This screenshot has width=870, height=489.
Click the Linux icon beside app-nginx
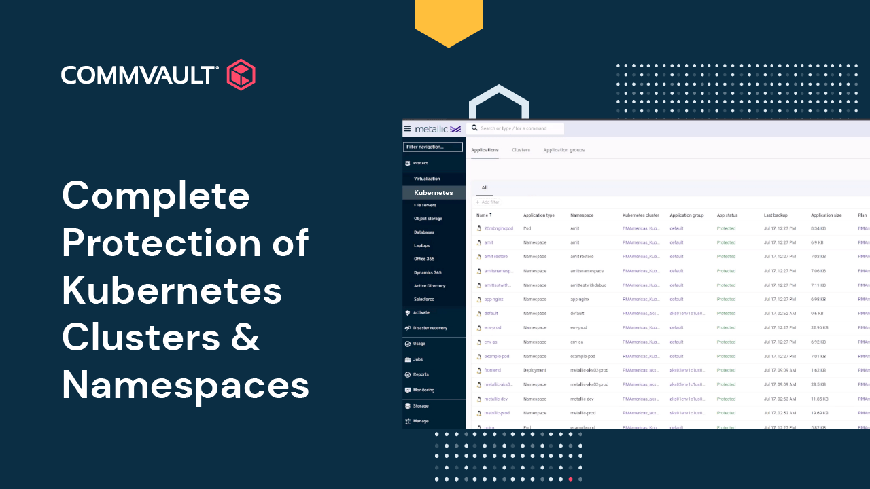click(x=479, y=300)
